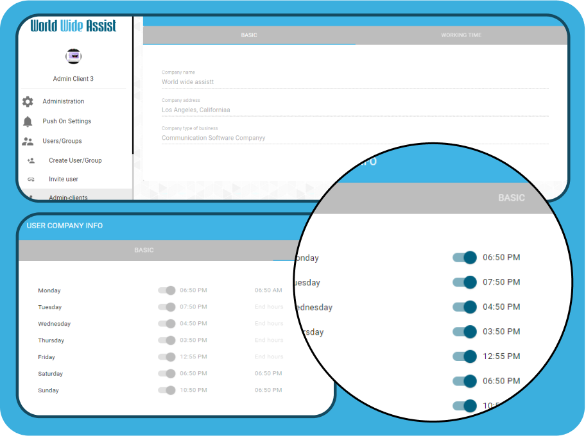The height and width of the screenshot is (436, 586).
Task: Click the Users/Groups people icon
Action: click(28, 141)
